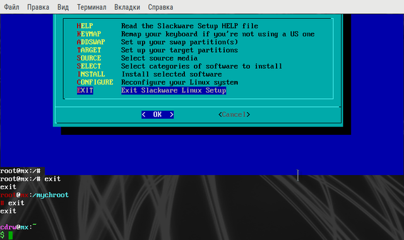Viewport: 404px width, 240px height.
Task: Open the Правка menu
Action: tap(38, 7)
